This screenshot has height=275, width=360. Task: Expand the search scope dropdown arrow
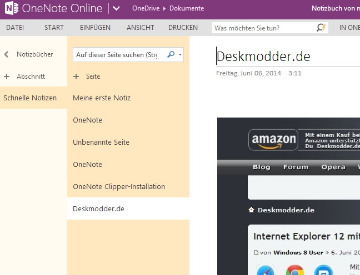click(180, 54)
